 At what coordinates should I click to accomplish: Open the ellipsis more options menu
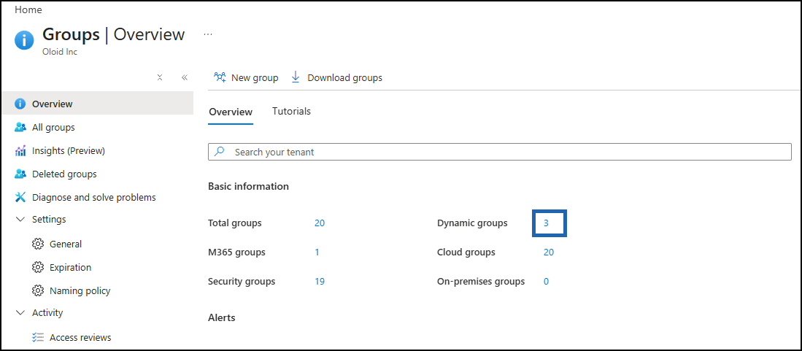point(208,34)
